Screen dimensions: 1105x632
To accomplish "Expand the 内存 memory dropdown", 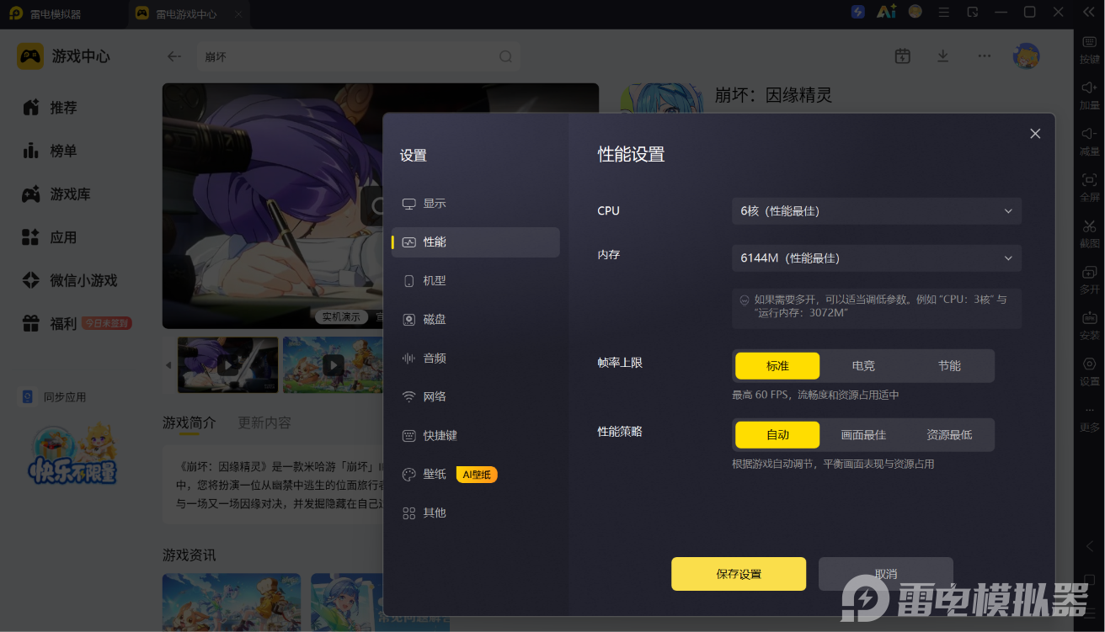I will [x=877, y=258].
